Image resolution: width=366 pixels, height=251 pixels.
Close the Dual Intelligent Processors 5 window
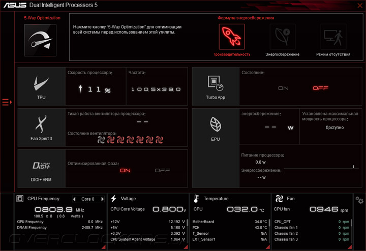[x=360, y=6]
